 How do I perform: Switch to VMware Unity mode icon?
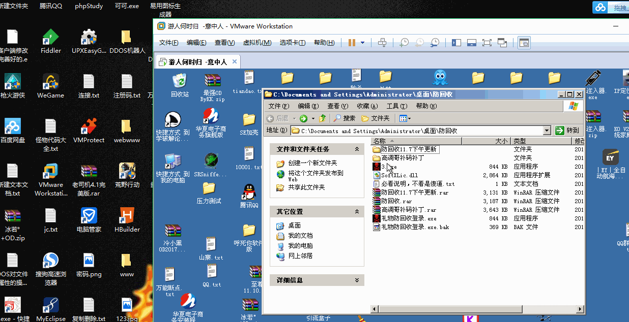[502, 43]
